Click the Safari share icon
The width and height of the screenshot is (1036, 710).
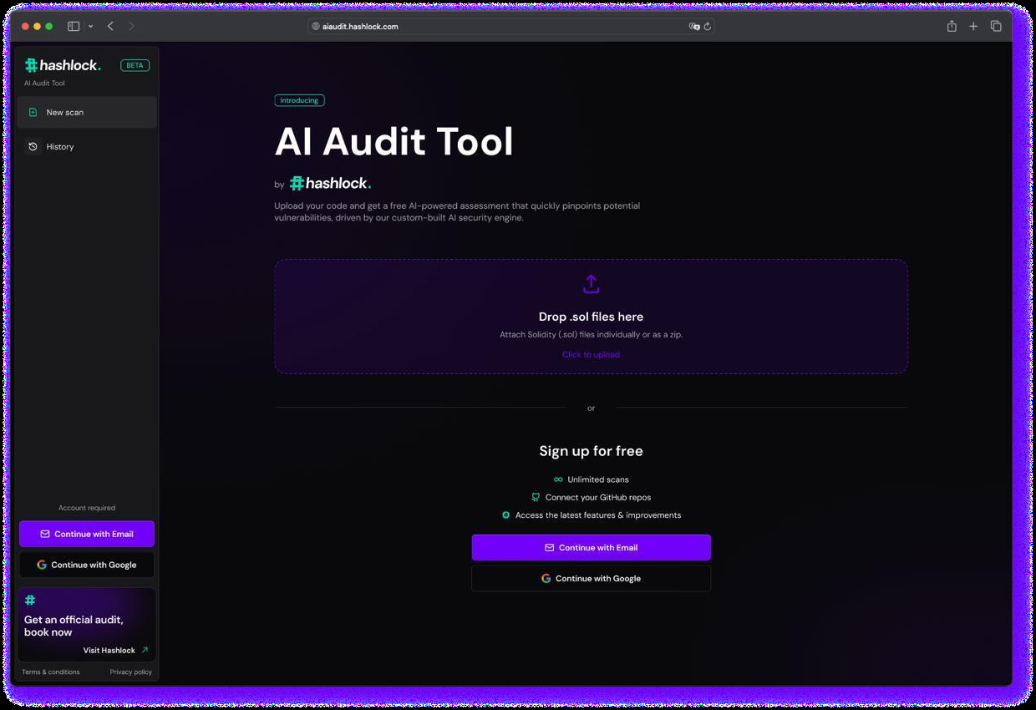coord(952,27)
